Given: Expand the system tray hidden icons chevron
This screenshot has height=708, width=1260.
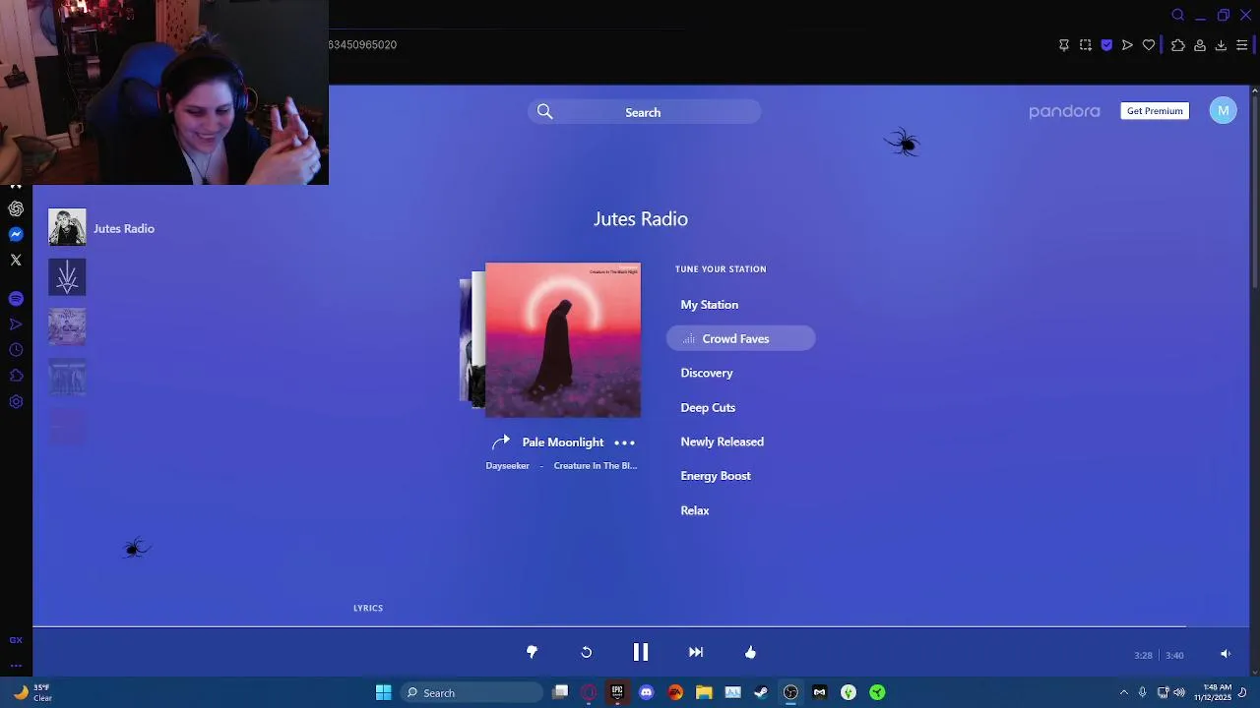Looking at the screenshot, I should (1123, 692).
